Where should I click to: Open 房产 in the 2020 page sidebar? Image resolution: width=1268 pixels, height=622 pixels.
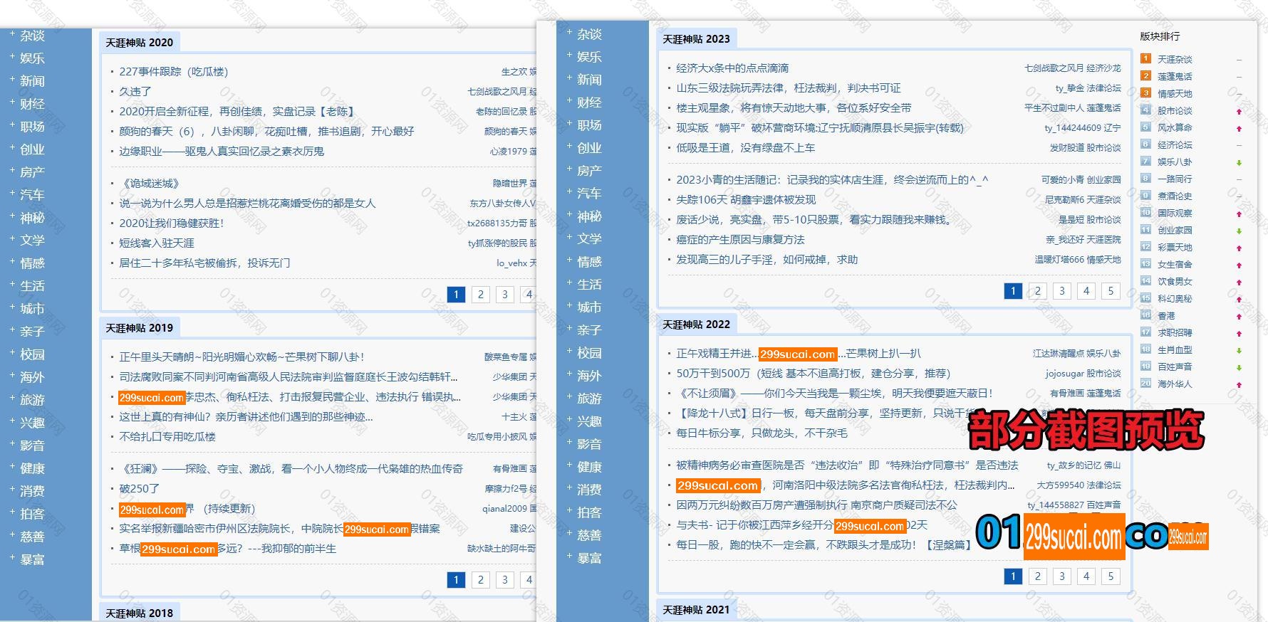(32, 172)
